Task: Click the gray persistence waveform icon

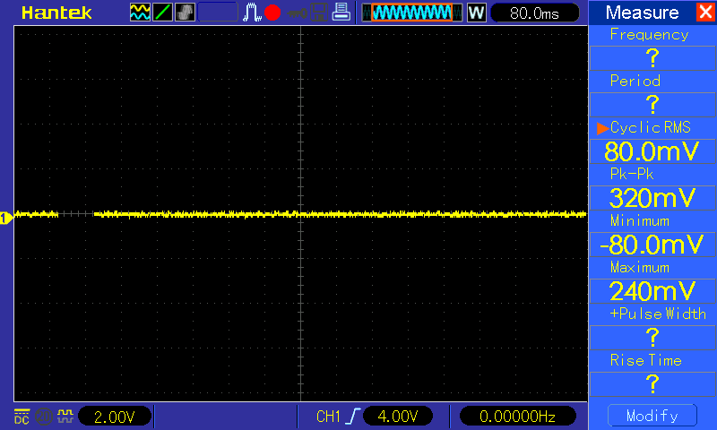Action: (x=185, y=13)
